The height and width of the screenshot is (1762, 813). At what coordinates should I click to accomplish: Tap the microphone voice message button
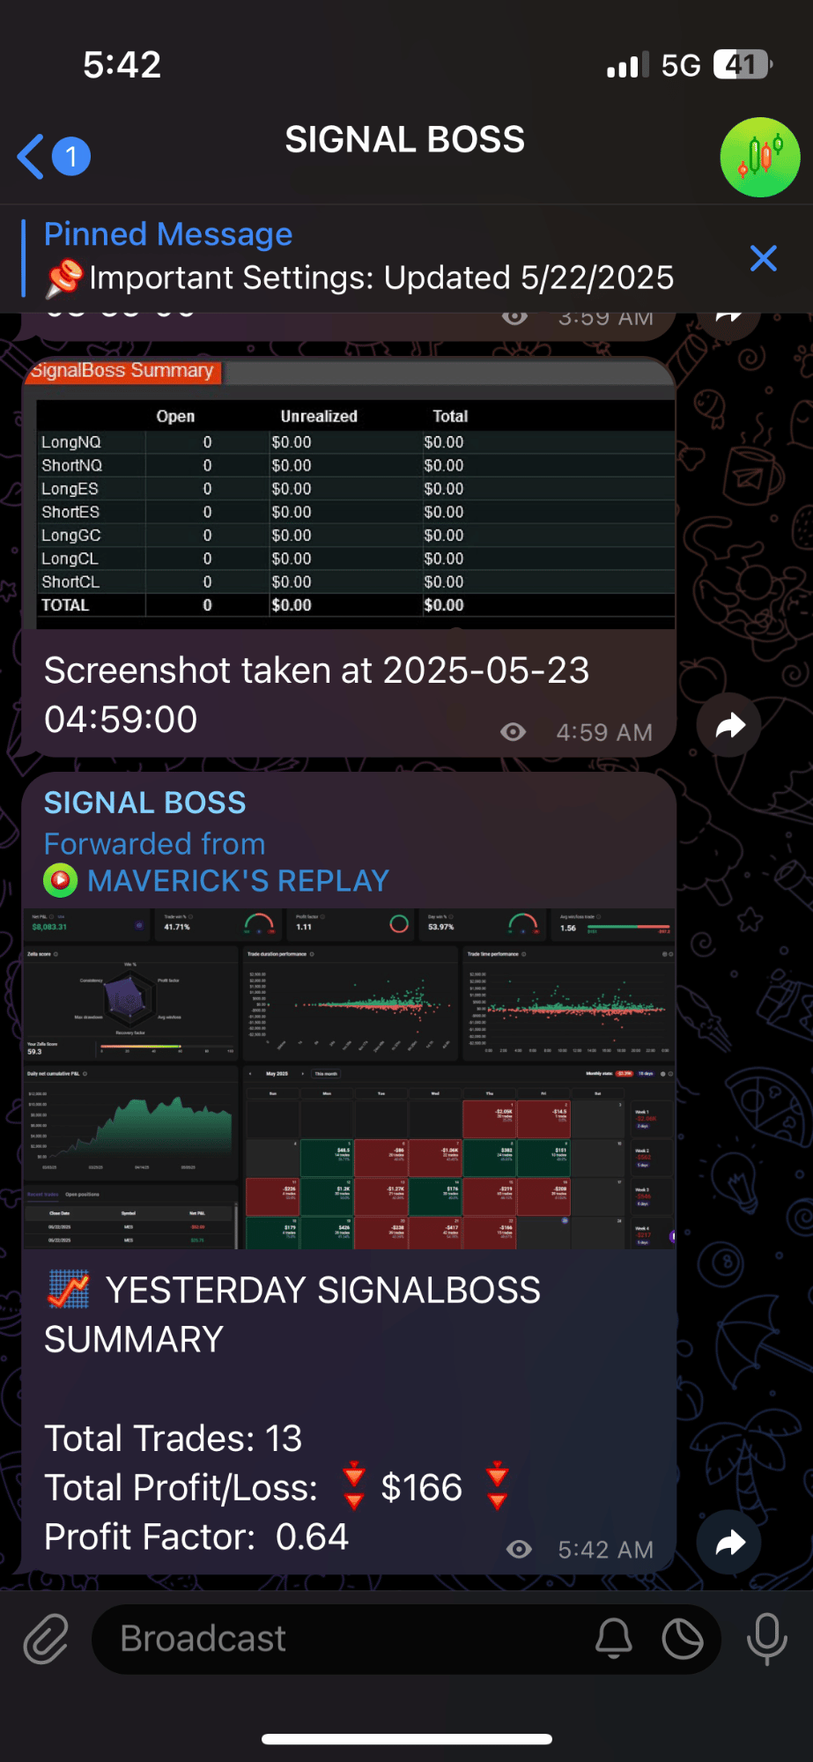point(767,1640)
